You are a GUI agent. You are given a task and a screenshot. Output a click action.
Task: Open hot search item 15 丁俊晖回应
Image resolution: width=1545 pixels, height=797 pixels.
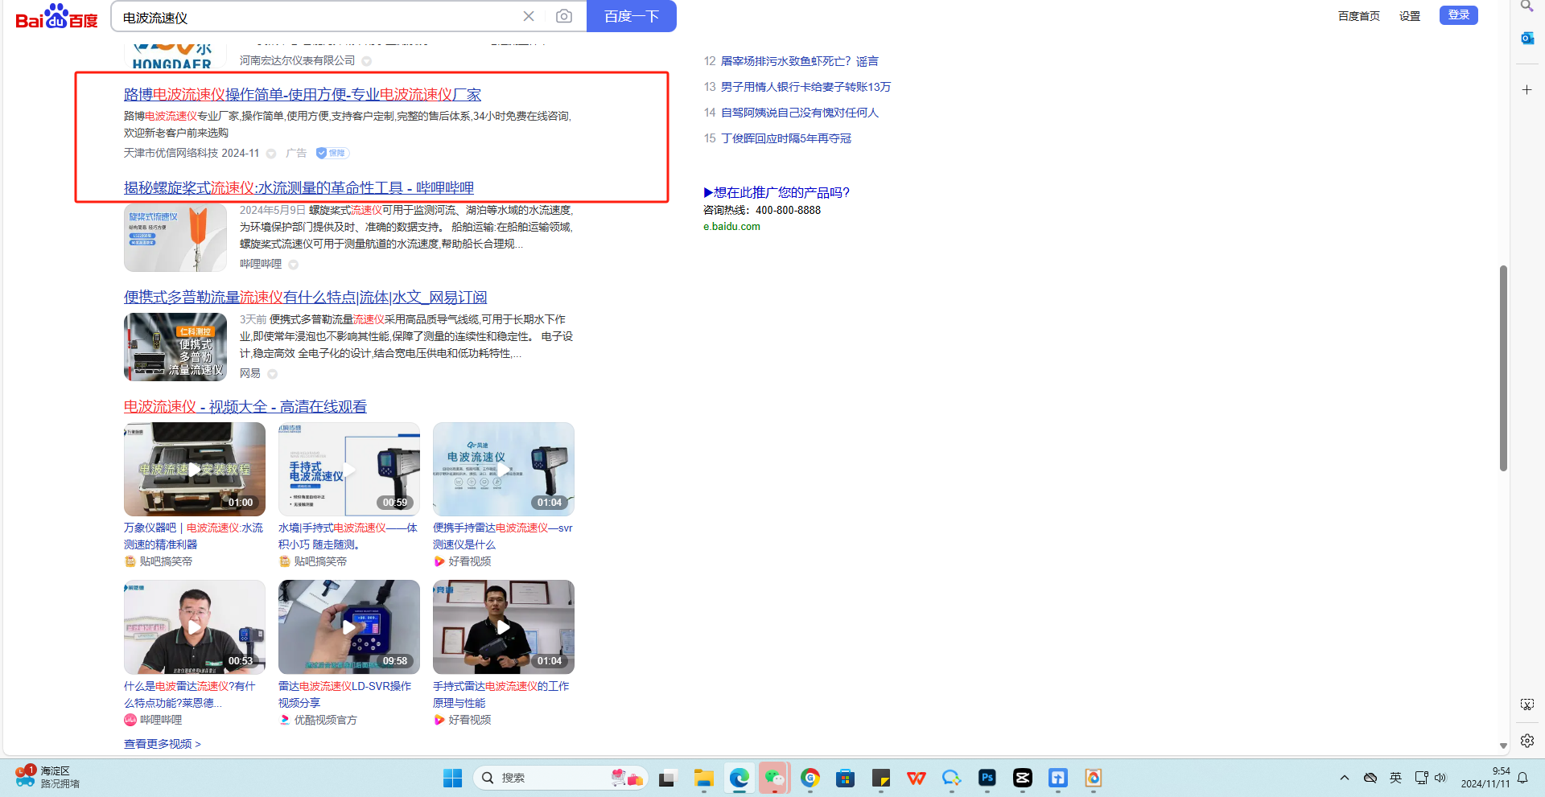(x=786, y=138)
